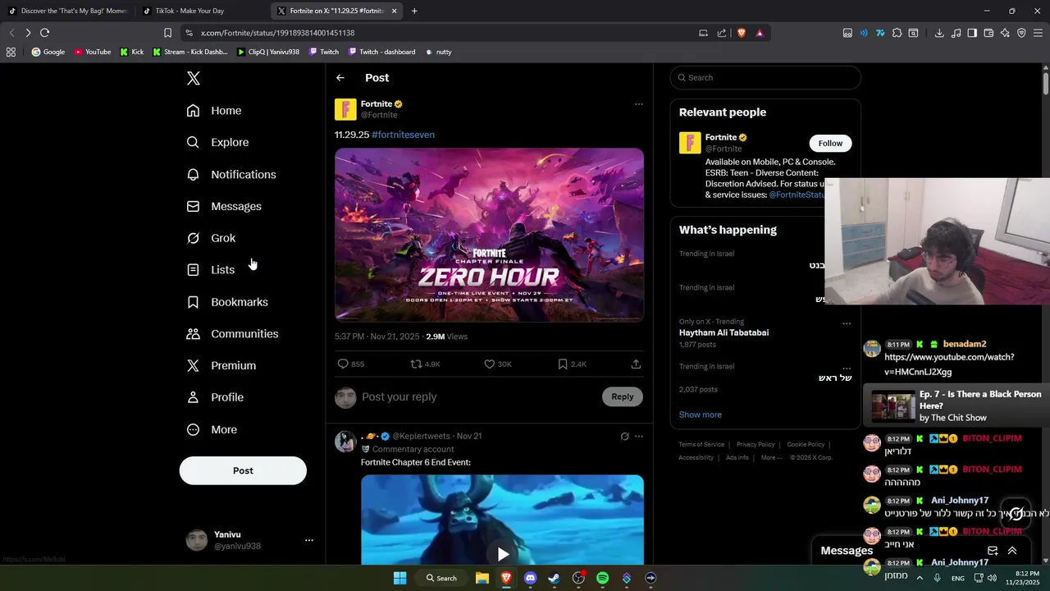Image resolution: width=1050 pixels, height=591 pixels.
Task: Open three-dot menu on Keplertweets reply
Action: (x=638, y=437)
